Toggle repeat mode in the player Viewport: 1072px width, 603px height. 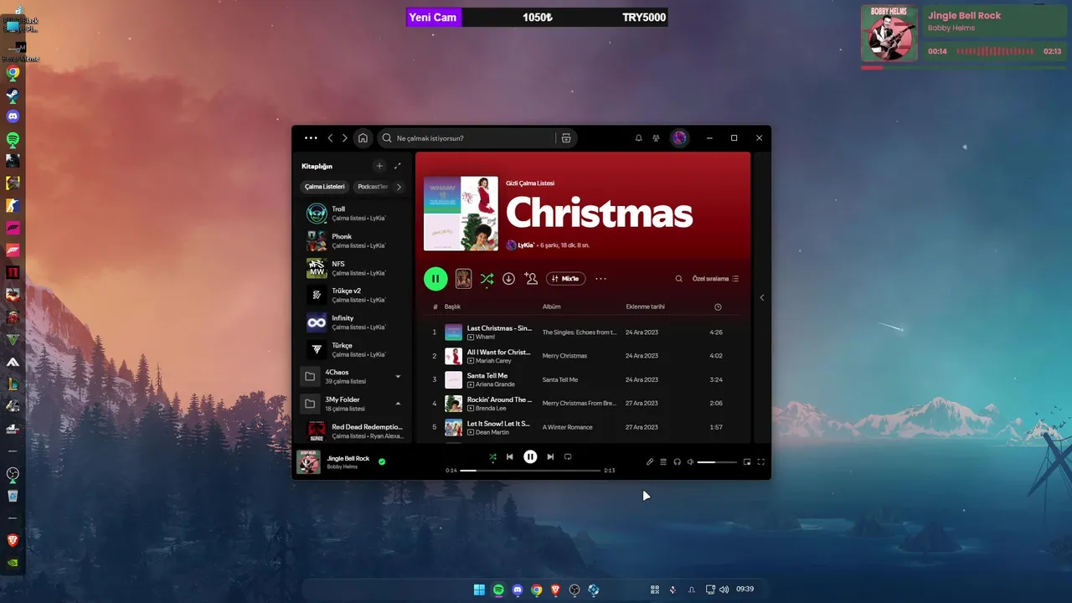tap(567, 457)
